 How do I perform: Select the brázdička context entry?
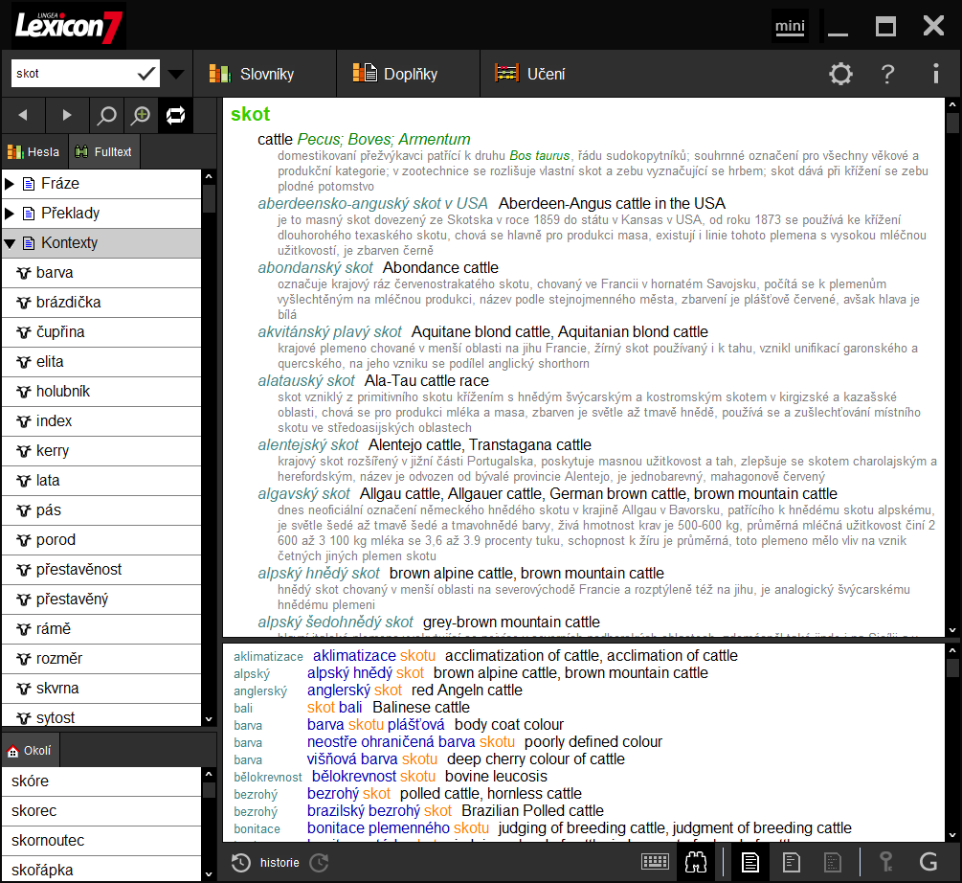101,302
